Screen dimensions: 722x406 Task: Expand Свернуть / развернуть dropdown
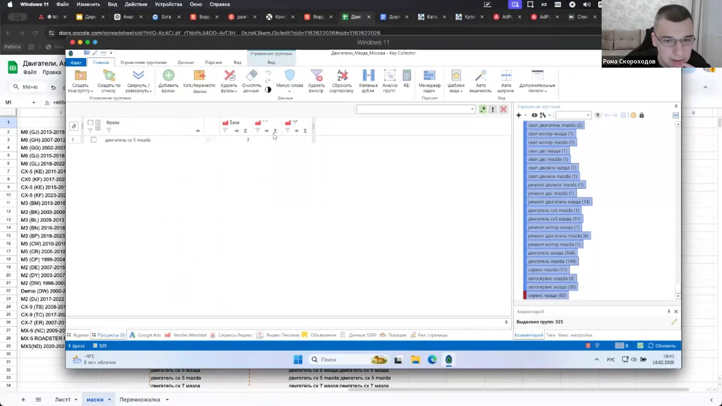click(x=138, y=88)
